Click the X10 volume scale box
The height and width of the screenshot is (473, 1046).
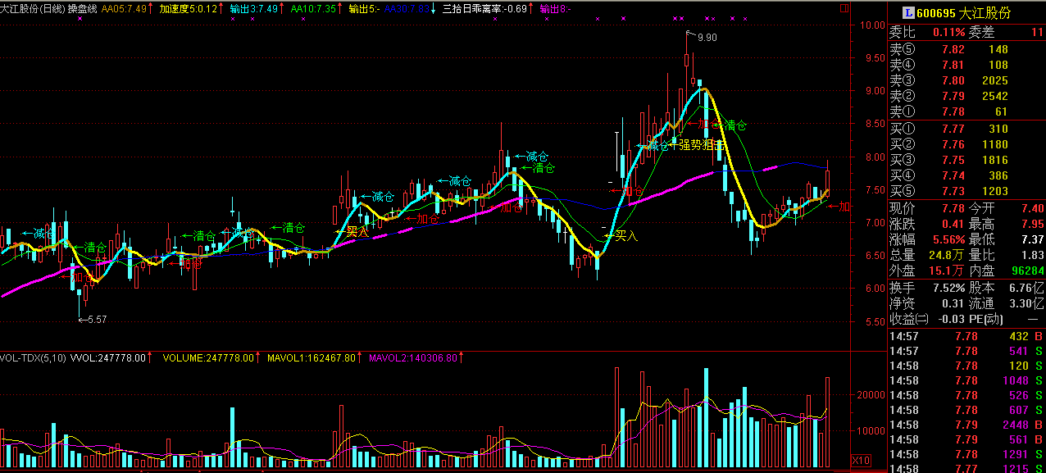click(861, 461)
